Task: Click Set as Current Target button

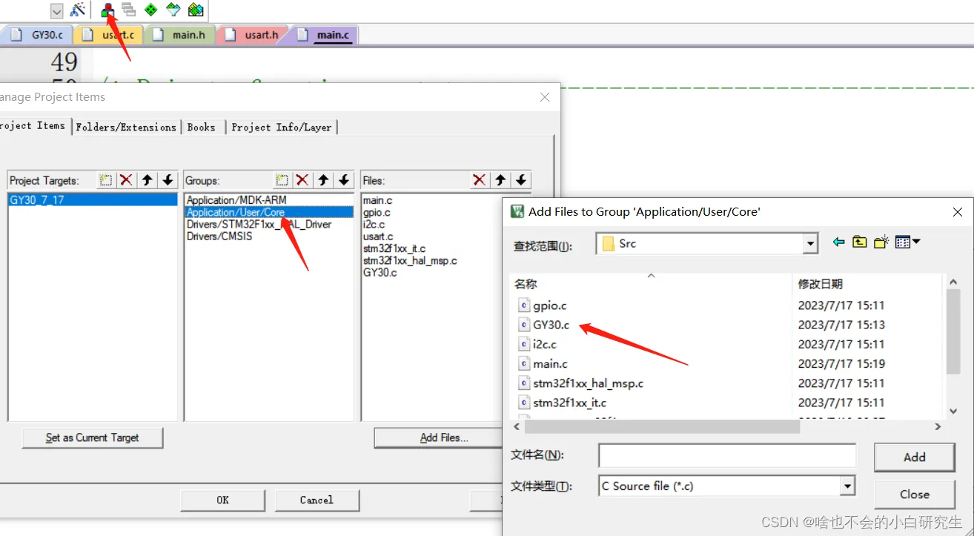Action: (x=93, y=437)
